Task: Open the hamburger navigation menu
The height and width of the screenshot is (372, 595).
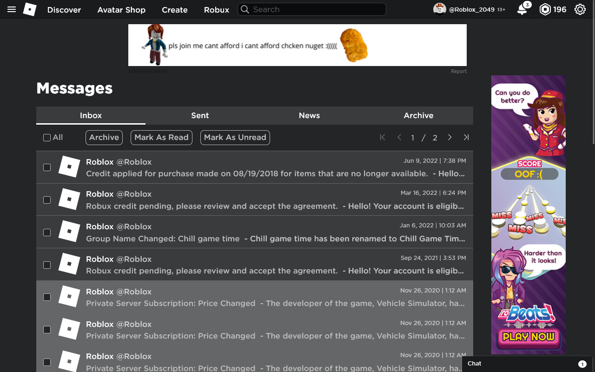Action: click(12, 9)
